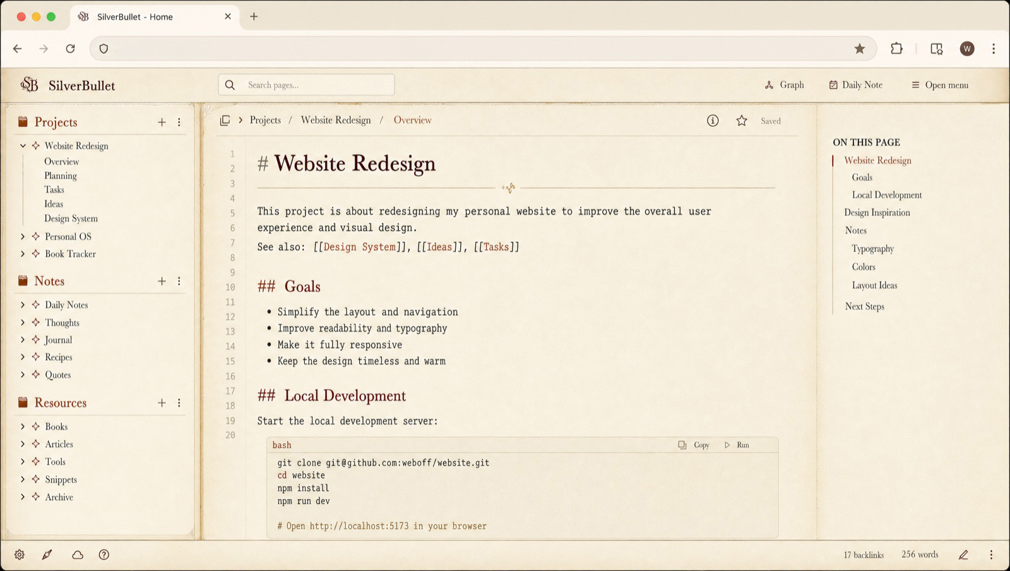1010x571 pixels.
Task: Open today's Daily Note
Action: (x=855, y=85)
